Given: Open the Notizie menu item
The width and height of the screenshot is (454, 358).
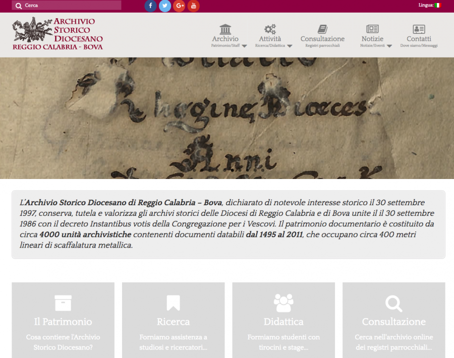Looking at the screenshot, I should tap(372, 36).
